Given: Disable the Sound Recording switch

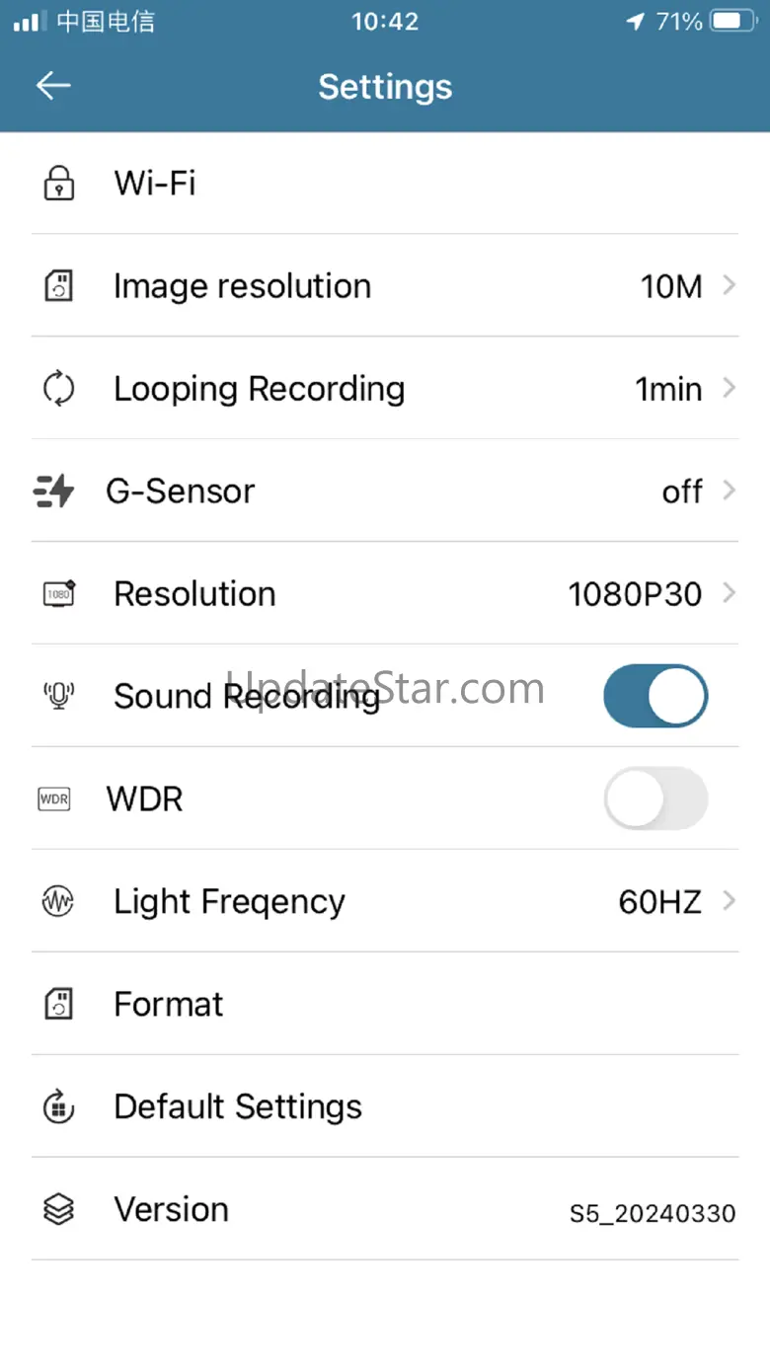Looking at the screenshot, I should (x=655, y=696).
